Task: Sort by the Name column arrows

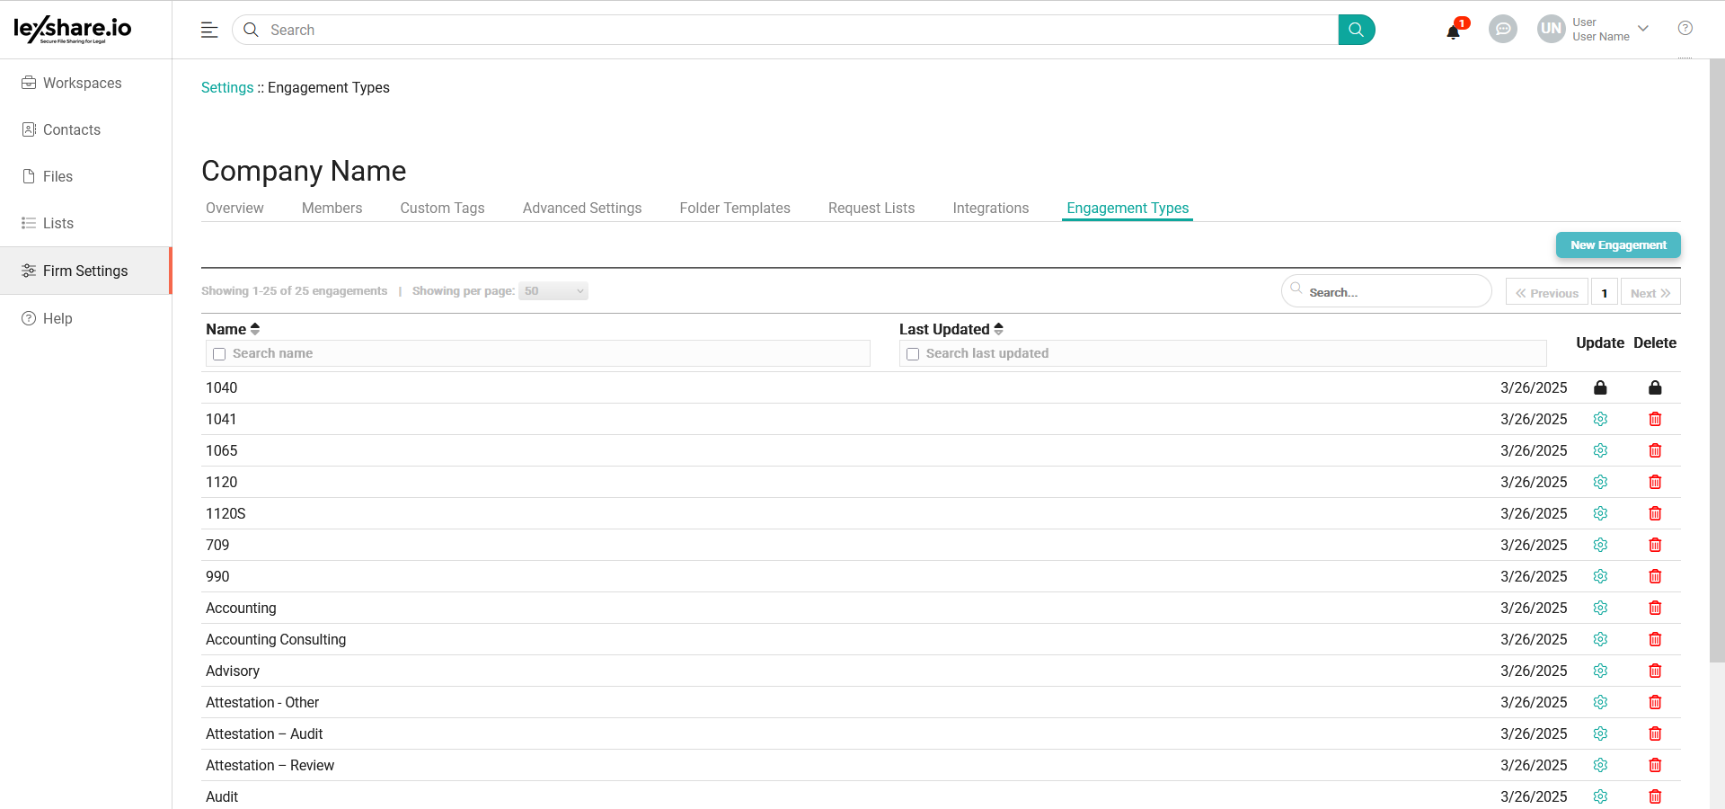Action: click(x=255, y=329)
